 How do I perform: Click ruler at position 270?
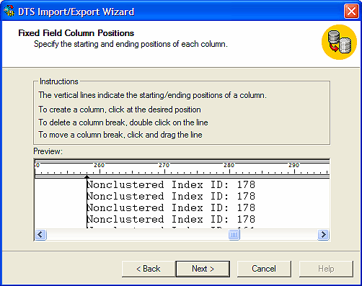164,165
